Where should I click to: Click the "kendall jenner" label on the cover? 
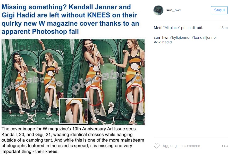tap(16, 115)
